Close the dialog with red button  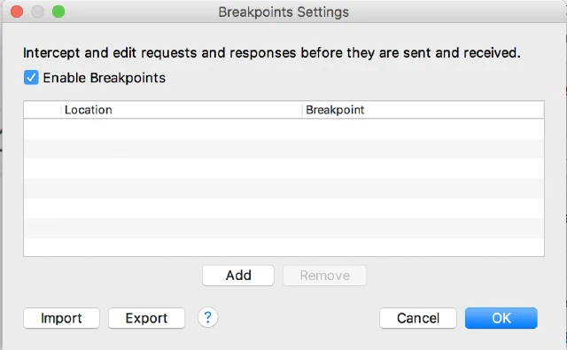click(17, 12)
